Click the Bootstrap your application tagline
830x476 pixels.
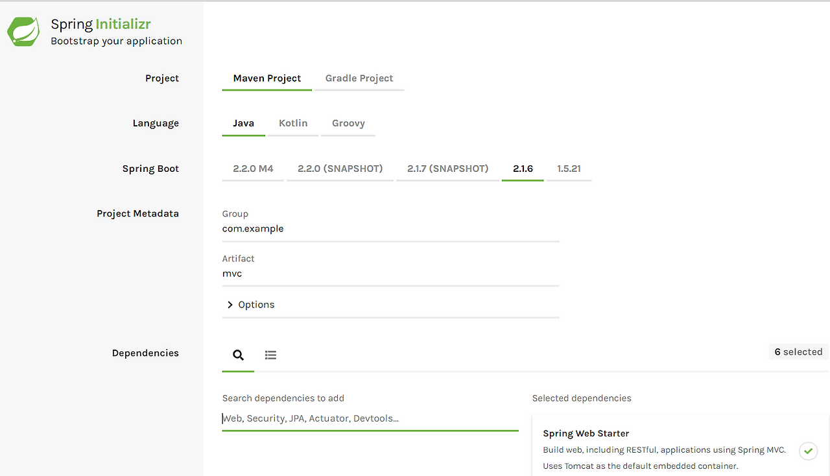click(117, 41)
